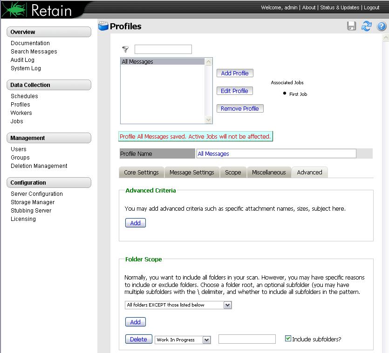Click the Profiles page header icon

[103, 26]
